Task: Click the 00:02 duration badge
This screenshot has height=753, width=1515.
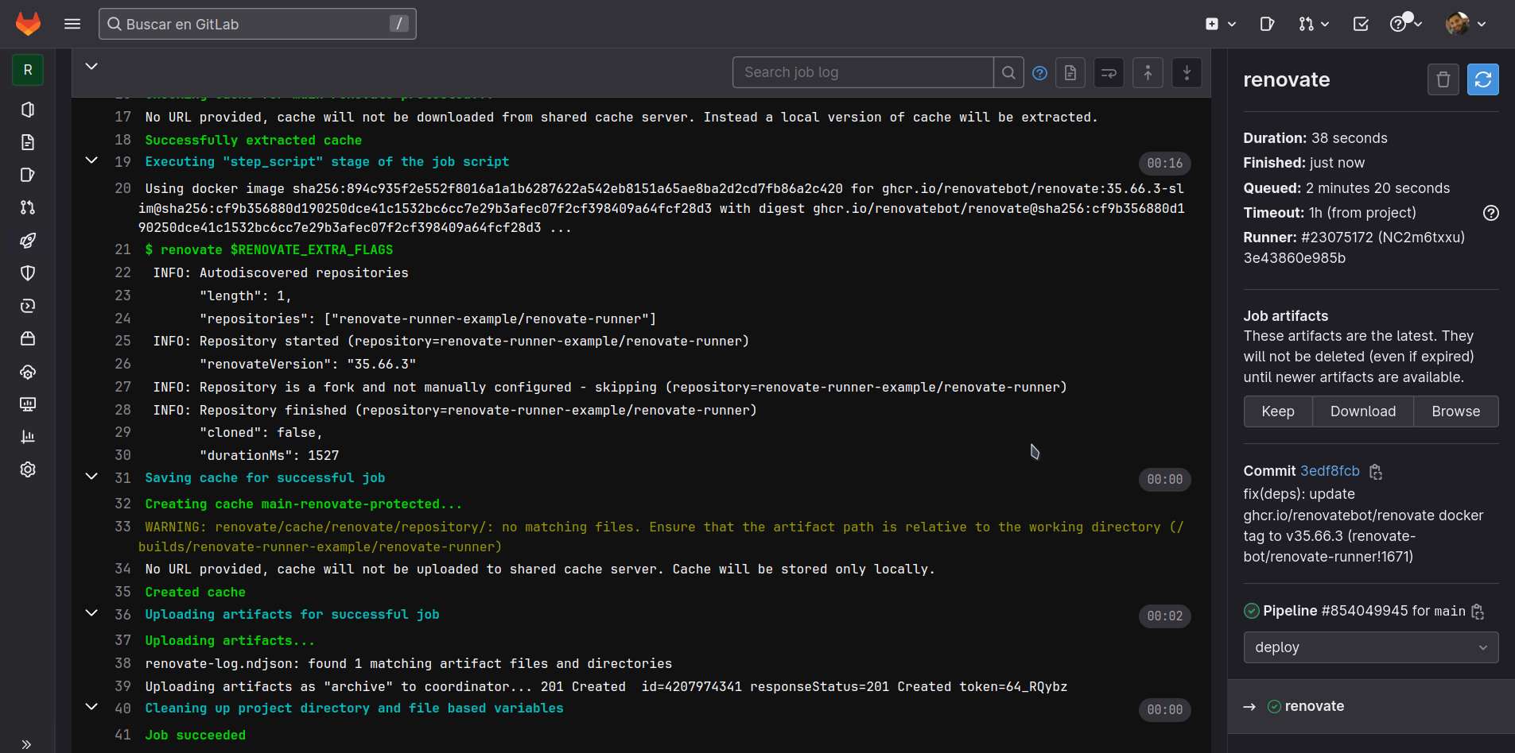Action: [1165, 616]
